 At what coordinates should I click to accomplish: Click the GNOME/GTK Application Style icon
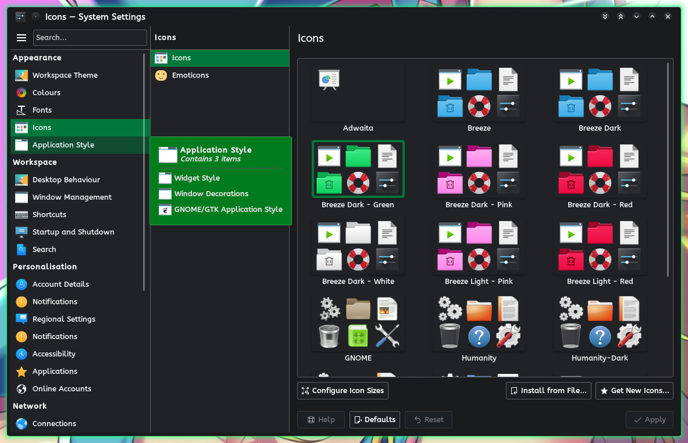tap(165, 210)
